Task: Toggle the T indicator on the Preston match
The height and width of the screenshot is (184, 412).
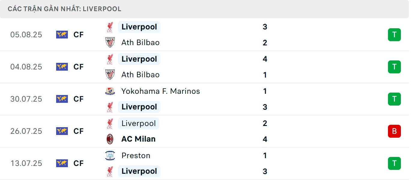Action: point(394,163)
